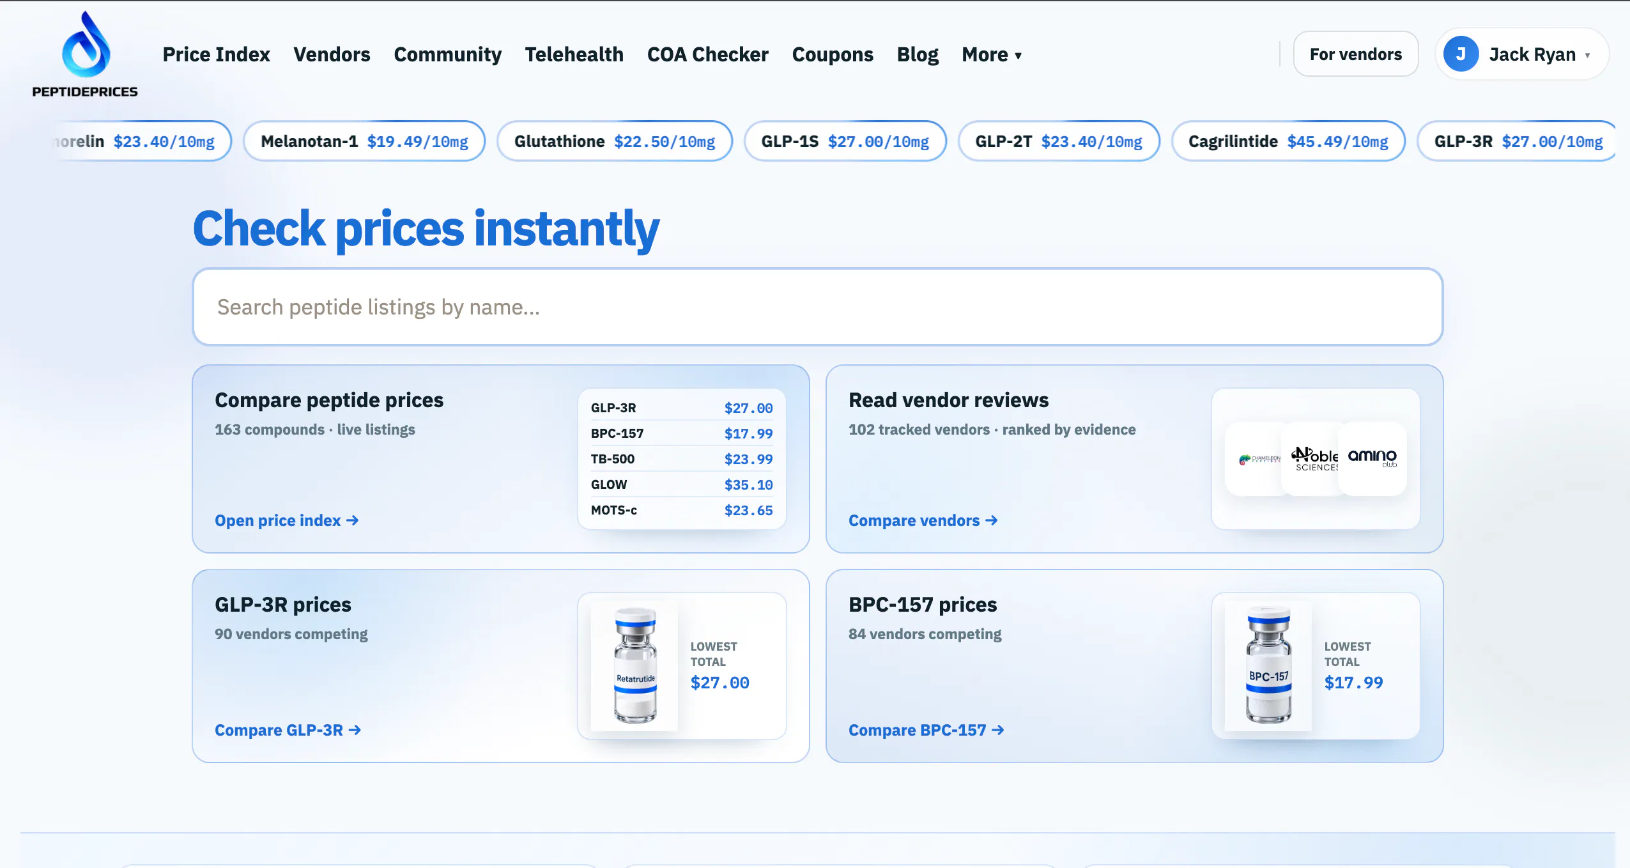Open the Community section
This screenshot has height=868, width=1630.
tap(447, 55)
